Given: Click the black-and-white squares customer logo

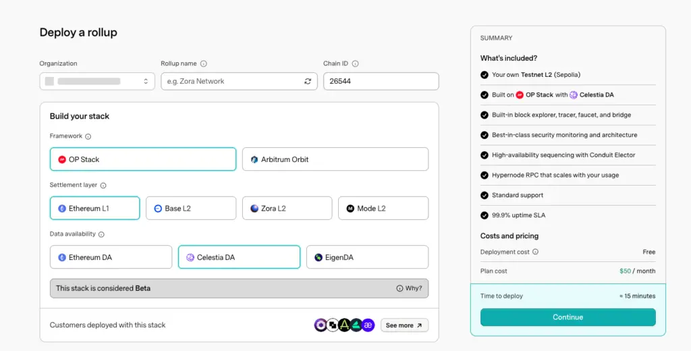Looking at the screenshot, I should click(x=333, y=325).
